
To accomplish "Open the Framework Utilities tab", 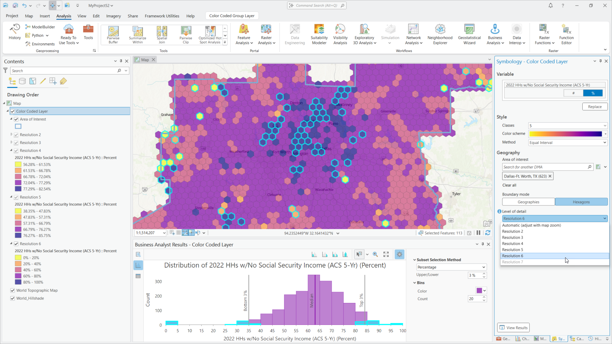I will 162,16.
